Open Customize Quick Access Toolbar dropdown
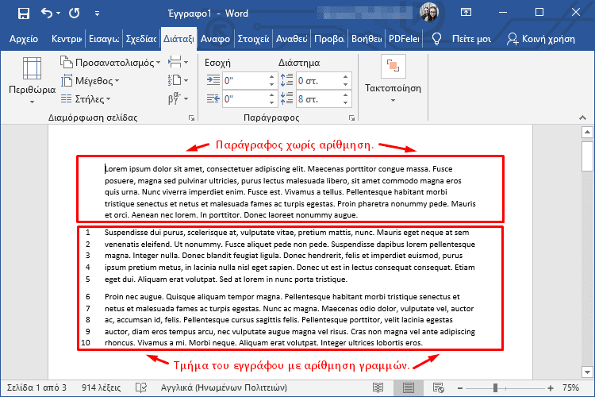Viewport: 595px width, 397px height. click(x=97, y=13)
